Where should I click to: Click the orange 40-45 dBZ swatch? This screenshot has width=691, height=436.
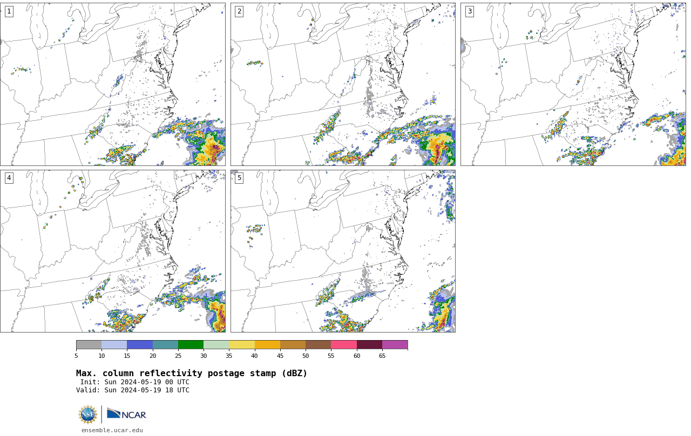[267, 345]
